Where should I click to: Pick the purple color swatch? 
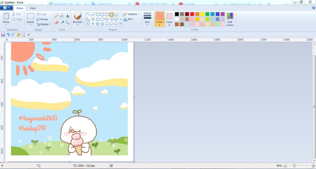[x=222, y=14]
